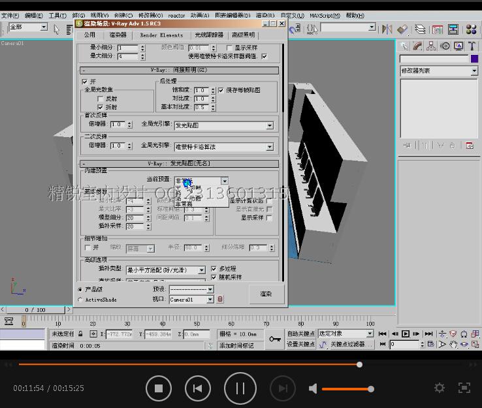Open the Layer Manager icon

click(420, 29)
